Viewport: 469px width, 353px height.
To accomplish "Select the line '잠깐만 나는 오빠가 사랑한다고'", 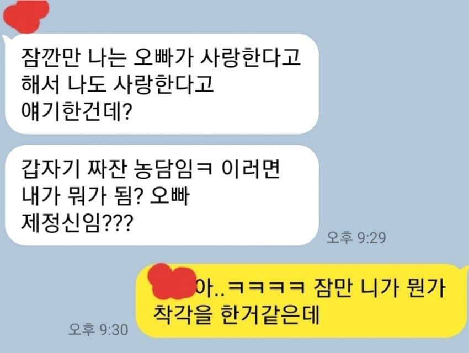I will (161, 58).
